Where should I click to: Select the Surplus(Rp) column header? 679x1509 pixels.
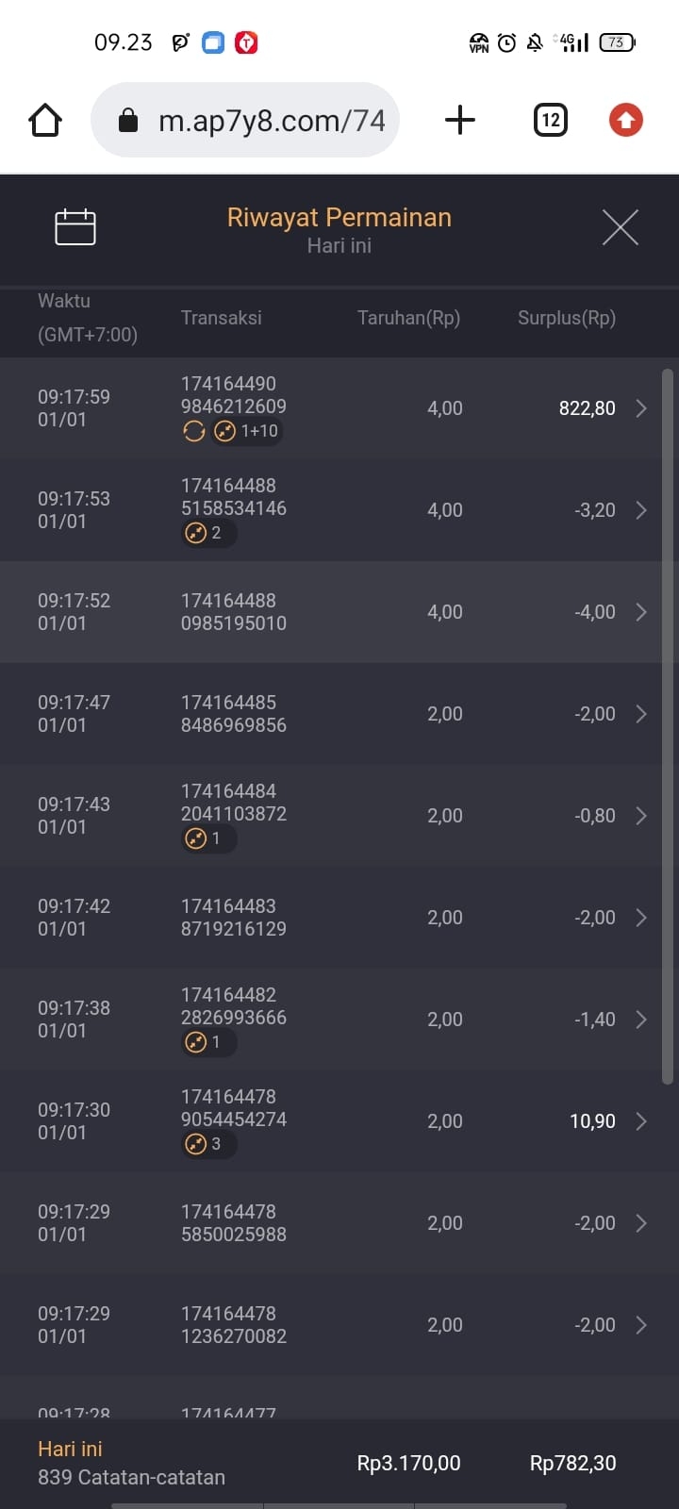point(566,318)
